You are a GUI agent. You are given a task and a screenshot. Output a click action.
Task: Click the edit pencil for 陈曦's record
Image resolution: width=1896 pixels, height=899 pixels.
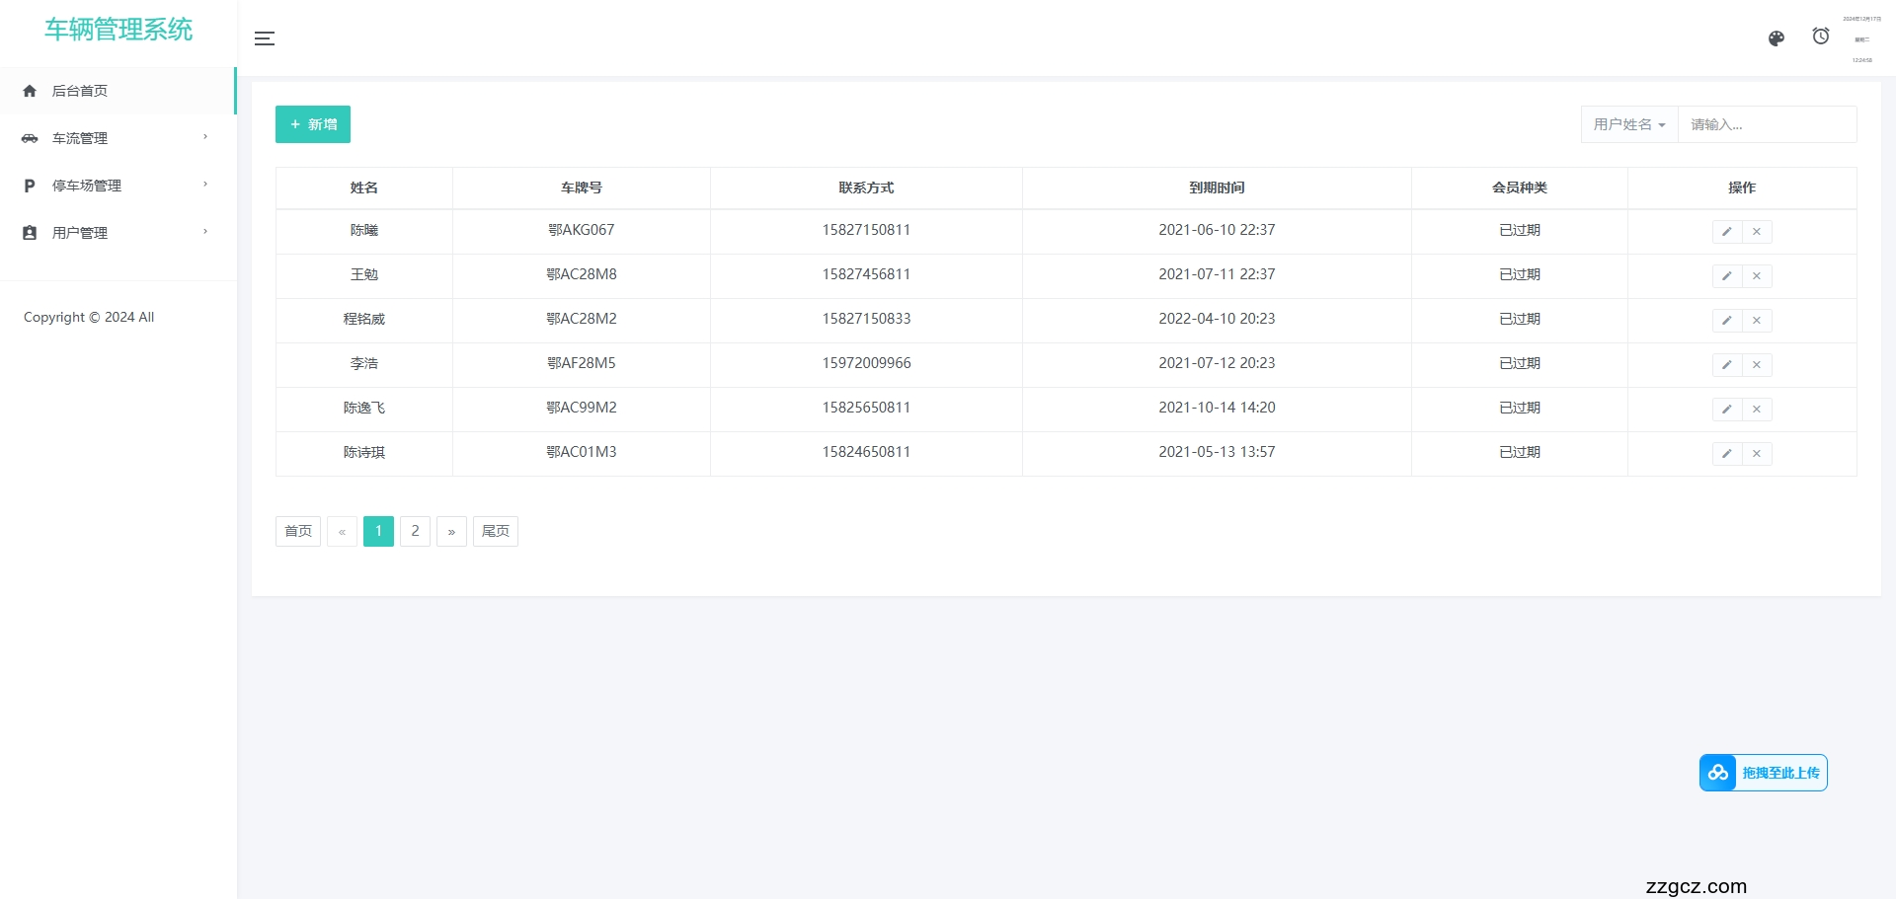tap(1727, 231)
